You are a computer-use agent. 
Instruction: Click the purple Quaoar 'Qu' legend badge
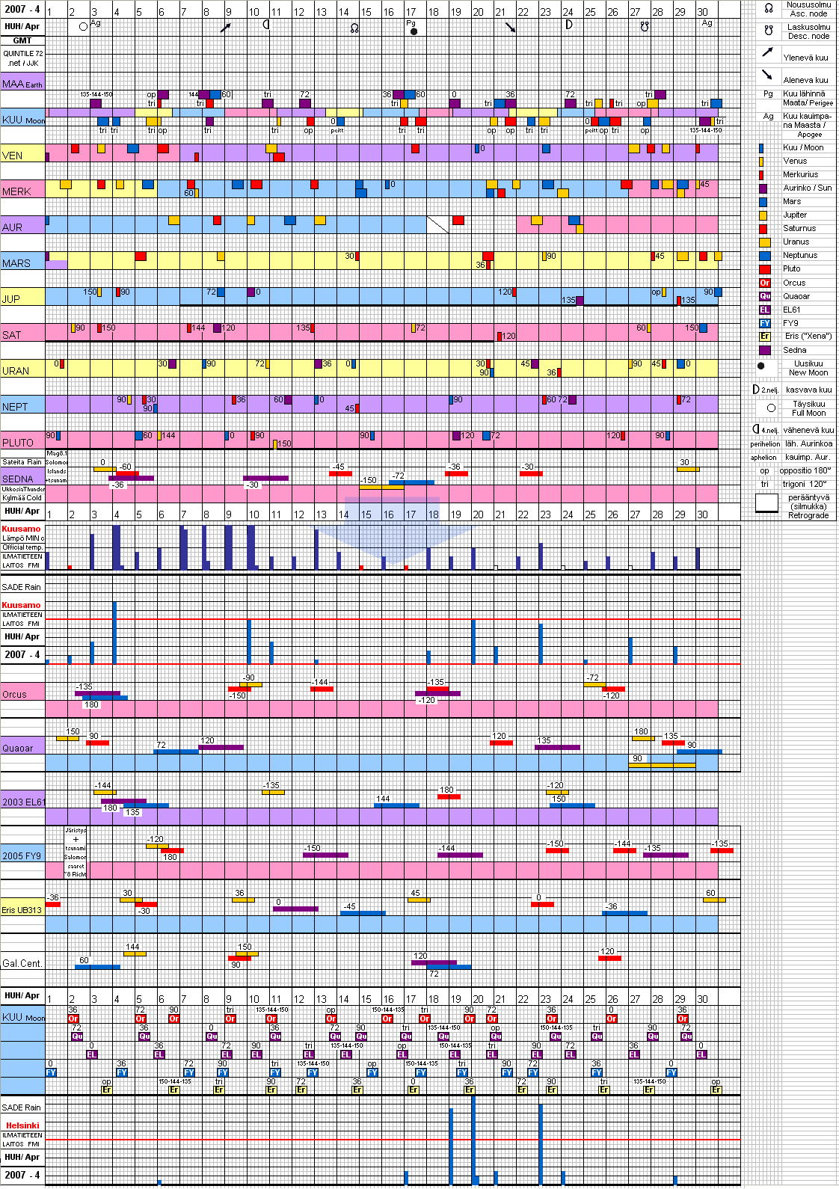click(x=764, y=296)
